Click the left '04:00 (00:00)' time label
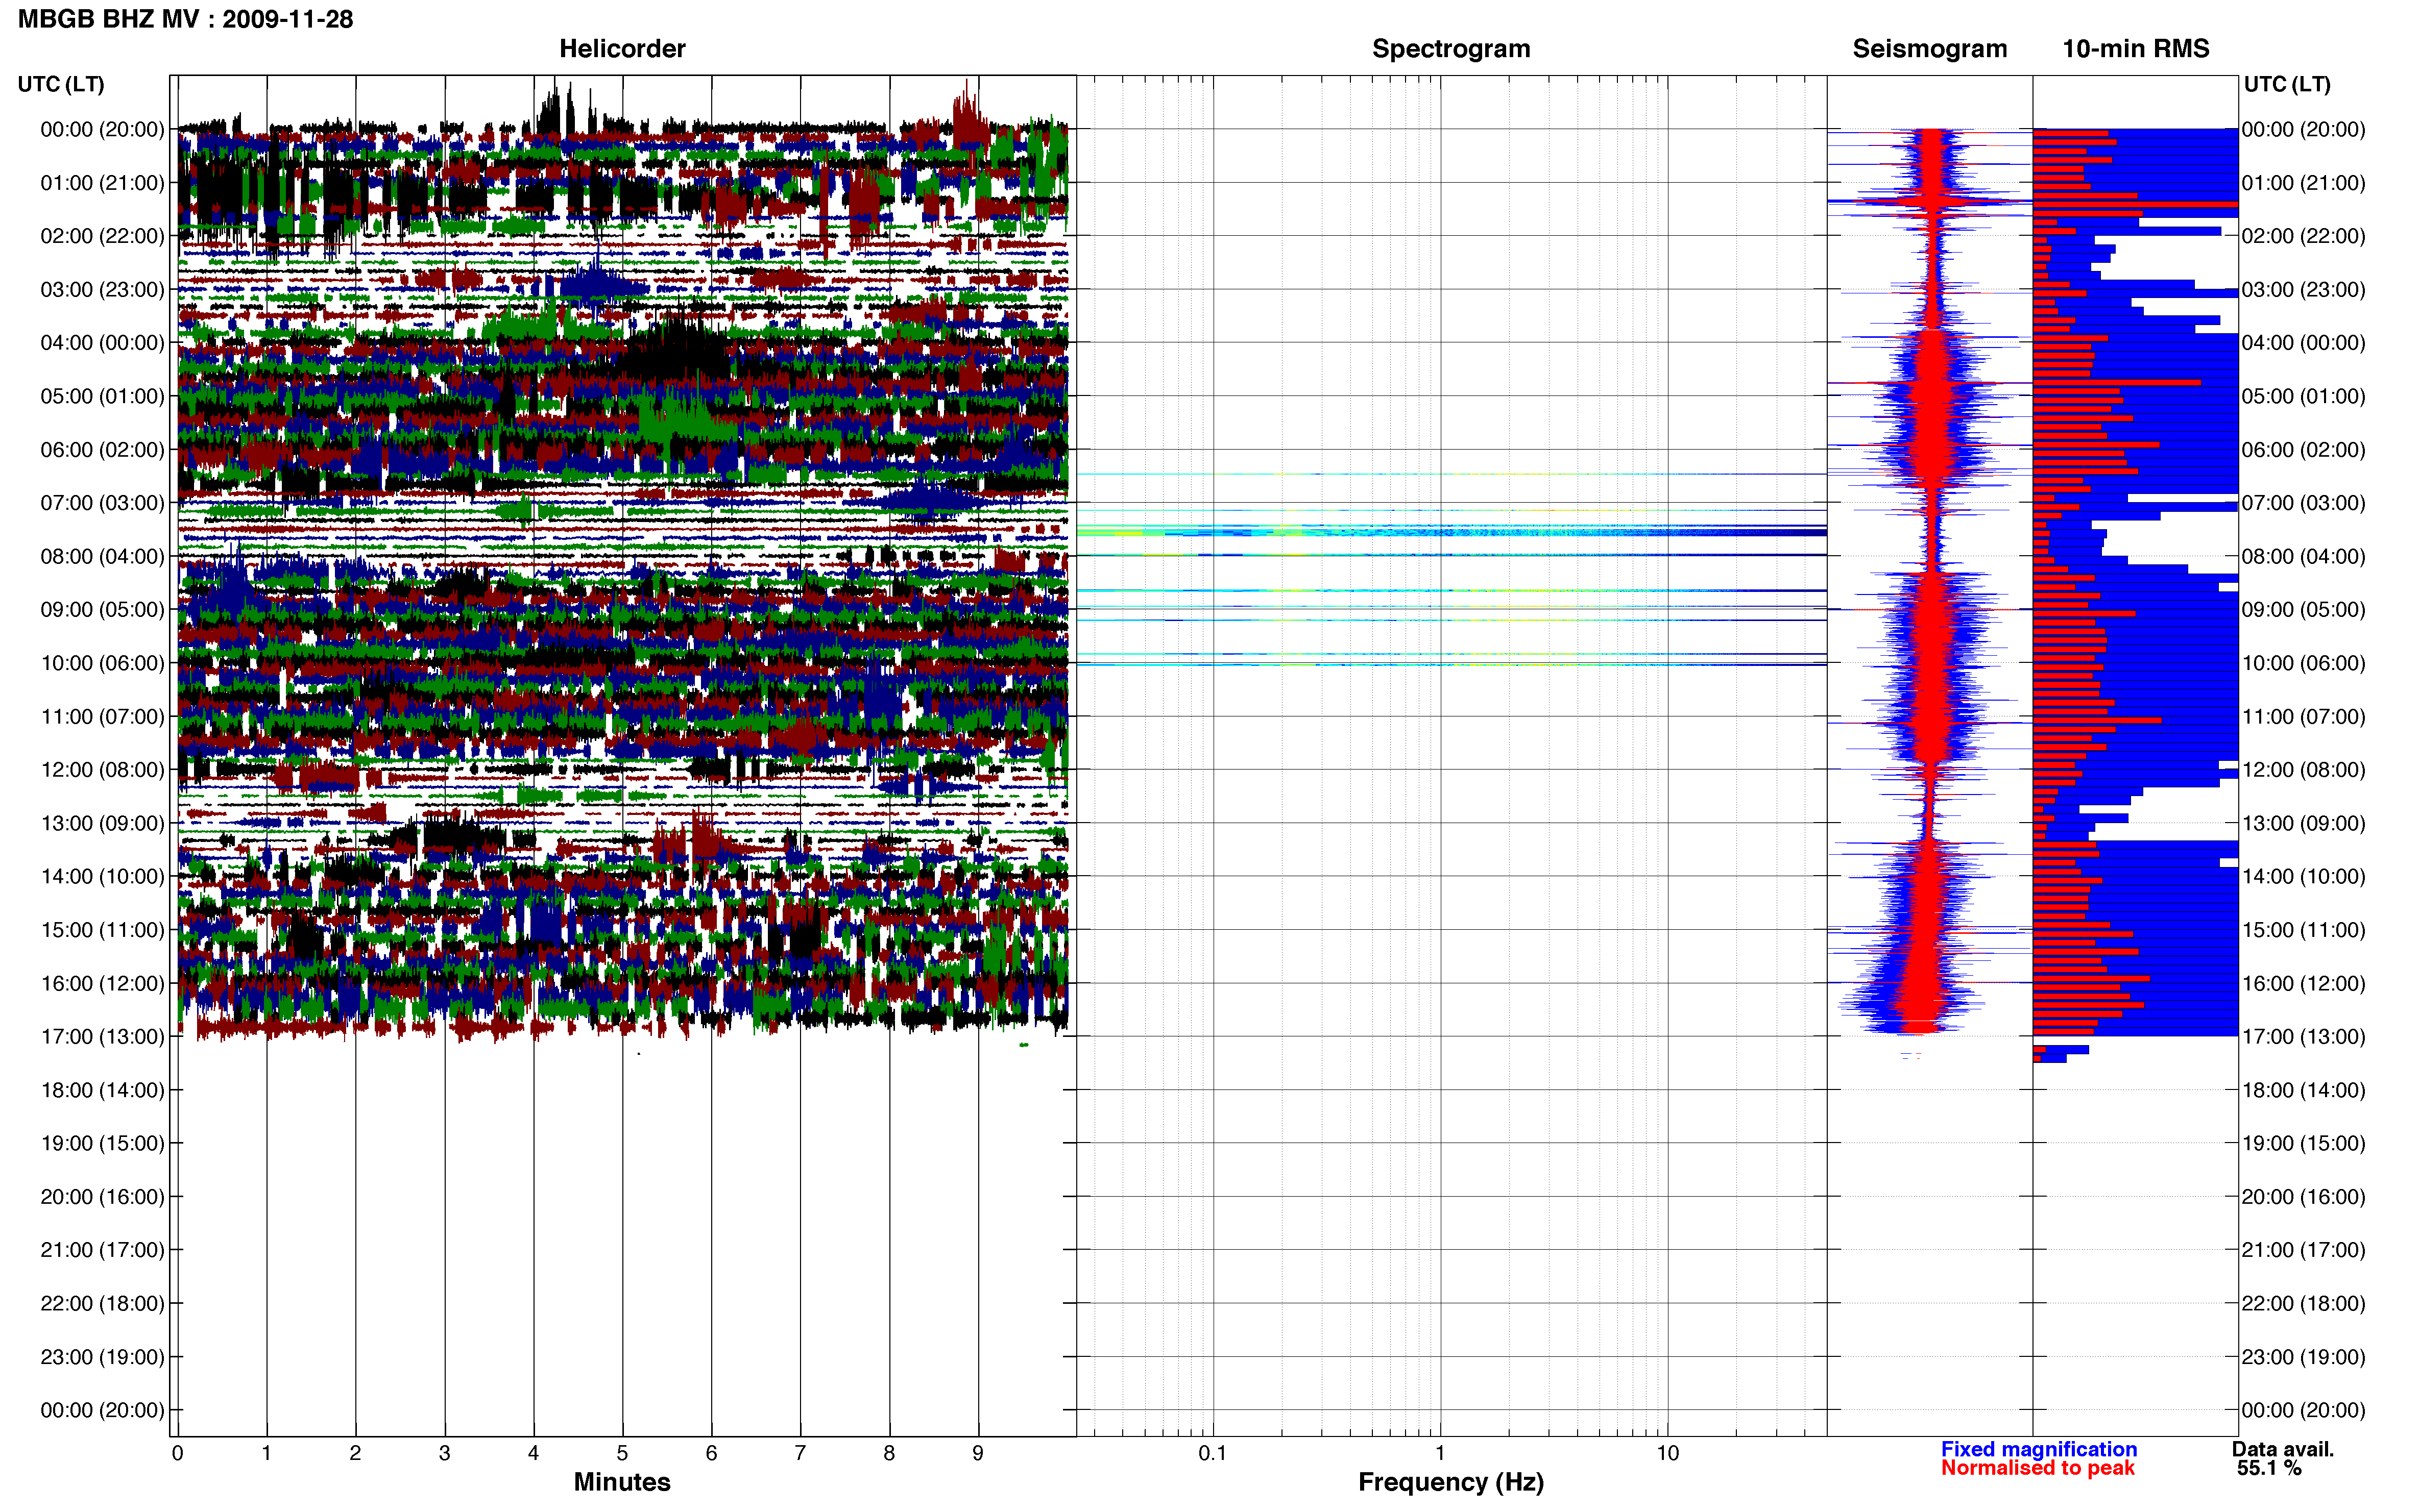The image size is (2420, 1512). [x=102, y=343]
